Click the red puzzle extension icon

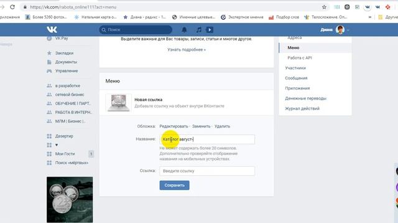(387, 7)
